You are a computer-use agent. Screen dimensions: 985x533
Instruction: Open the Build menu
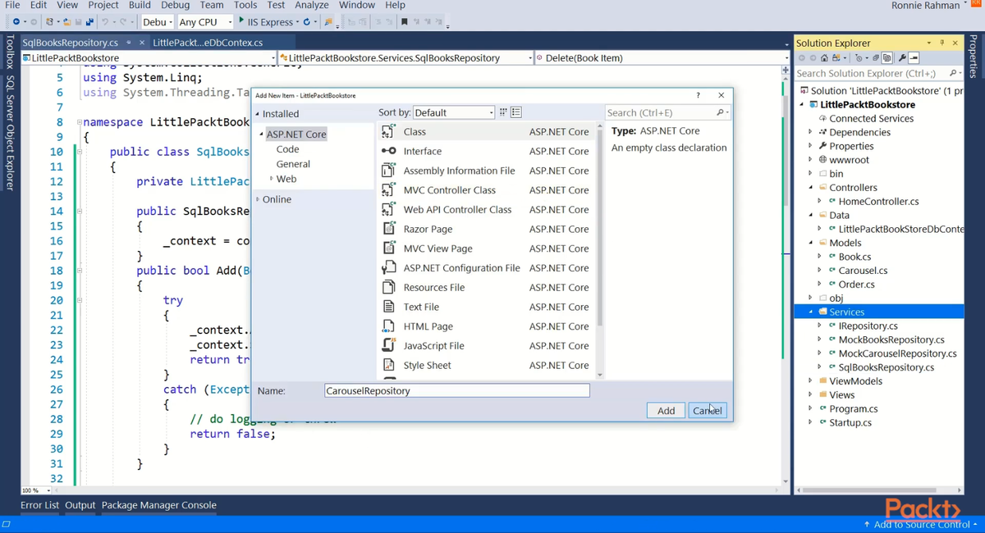coord(140,5)
